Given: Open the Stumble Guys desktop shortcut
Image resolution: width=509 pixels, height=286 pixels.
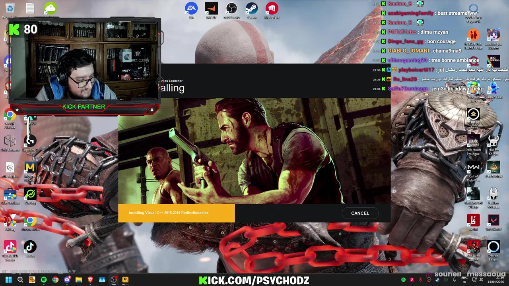Looking at the screenshot, I should [x=473, y=92].
